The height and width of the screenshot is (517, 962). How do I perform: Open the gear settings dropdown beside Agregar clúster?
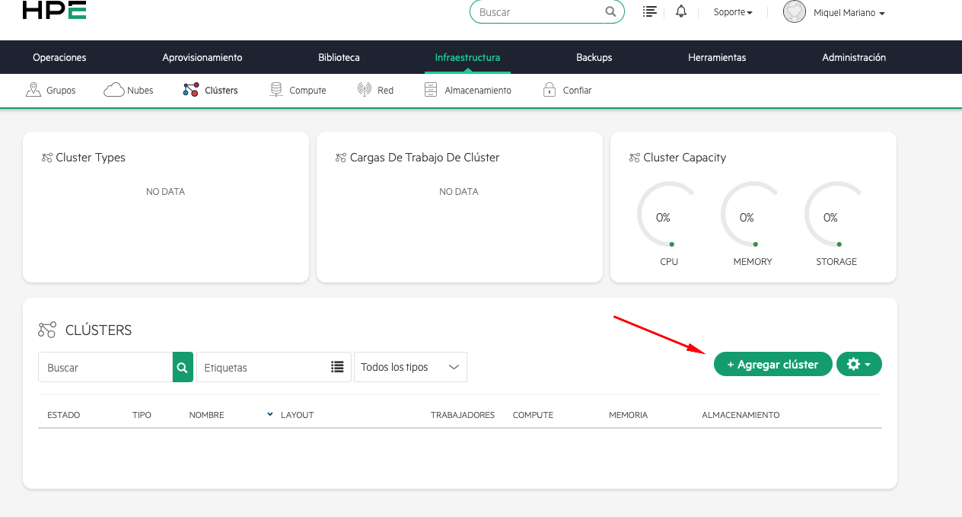click(859, 363)
